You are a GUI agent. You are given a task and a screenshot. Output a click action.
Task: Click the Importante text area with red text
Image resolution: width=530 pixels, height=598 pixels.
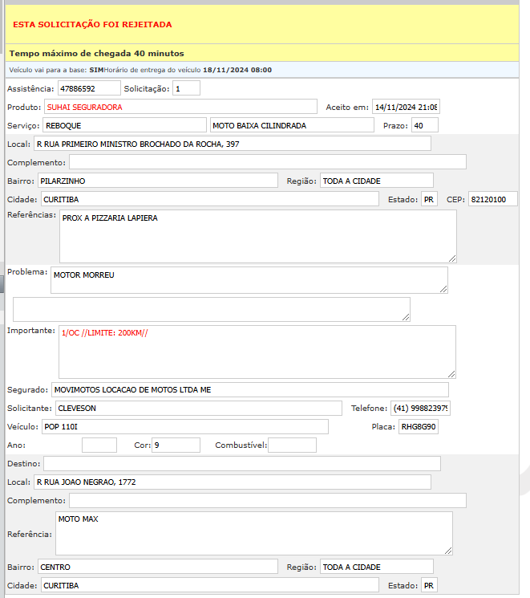pos(257,352)
